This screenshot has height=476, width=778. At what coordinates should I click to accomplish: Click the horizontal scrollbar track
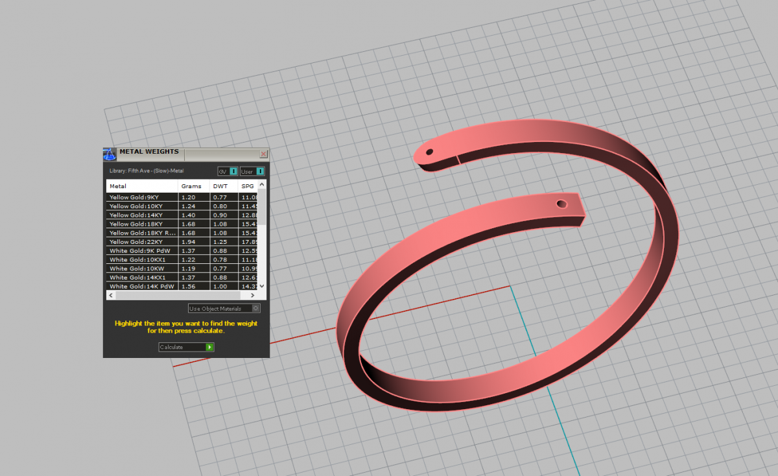click(x=182, y=295)
